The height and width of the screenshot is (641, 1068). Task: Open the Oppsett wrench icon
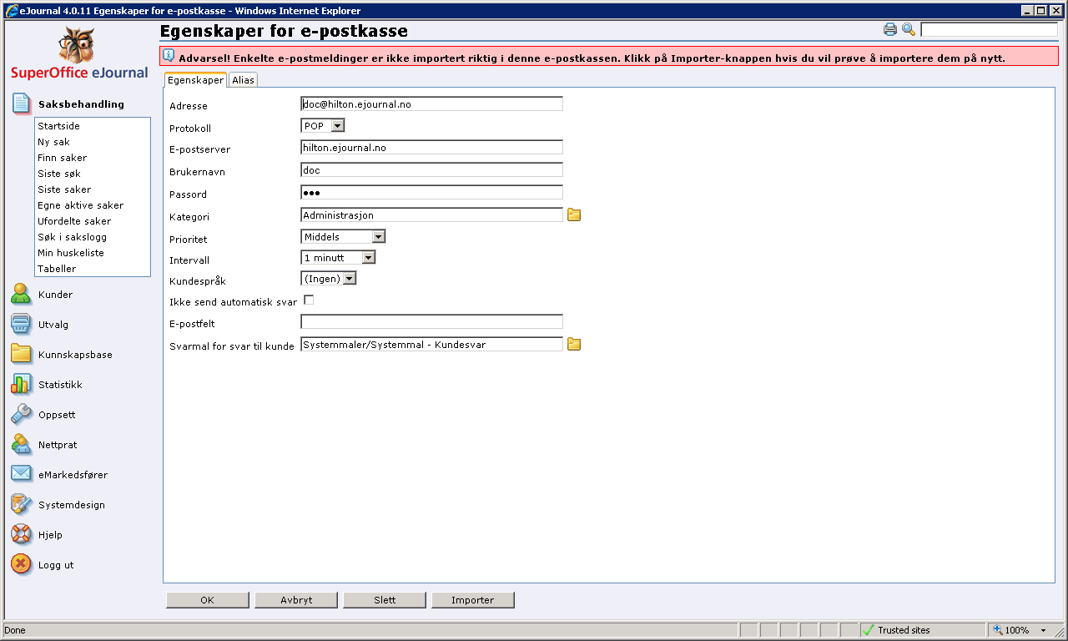pyautogui.click(x=22, y=415)
